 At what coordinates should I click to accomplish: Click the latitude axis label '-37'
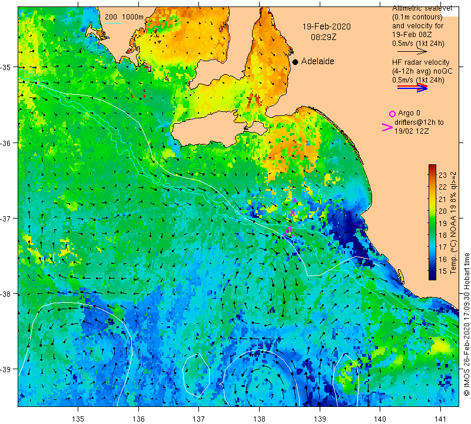click(5, 218)
